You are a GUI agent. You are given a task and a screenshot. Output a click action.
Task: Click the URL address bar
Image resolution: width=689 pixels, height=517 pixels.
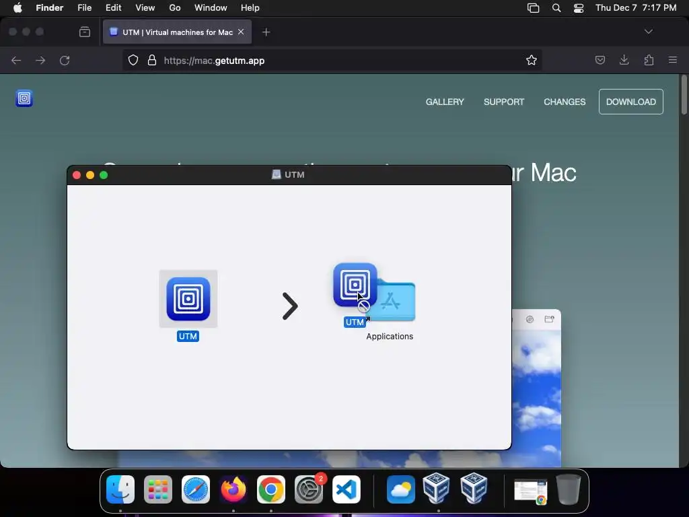[332, 61]
